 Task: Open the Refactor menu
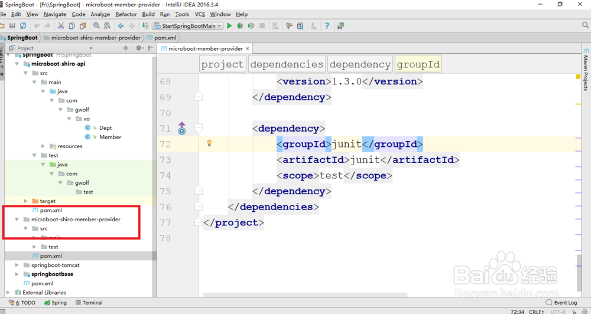[126, 14]
